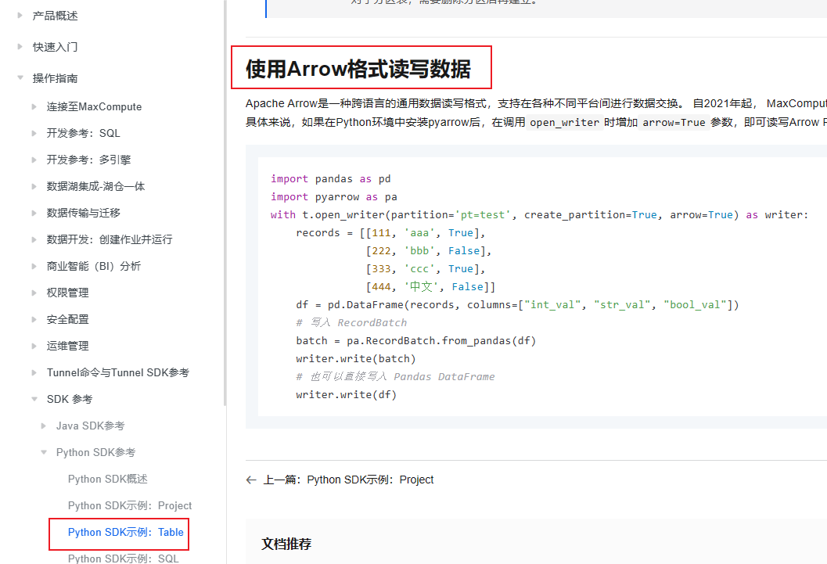
Task: Open 产品概述 in the sidebar
Action: [x=56, y=16]
